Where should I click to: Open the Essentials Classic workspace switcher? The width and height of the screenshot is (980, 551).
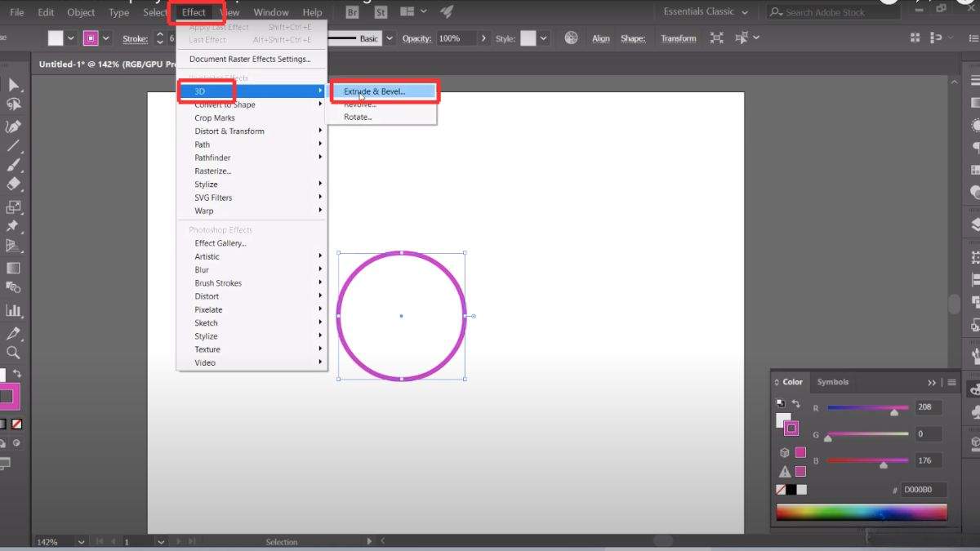(x=706, y=12)
